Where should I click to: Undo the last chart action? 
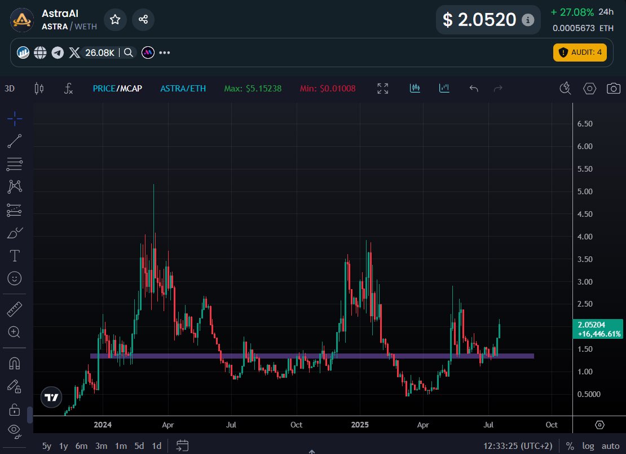click(474, 88)
